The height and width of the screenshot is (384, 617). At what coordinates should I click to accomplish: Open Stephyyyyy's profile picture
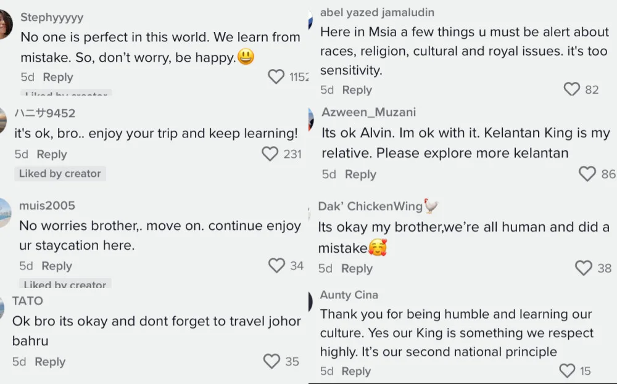4,25
